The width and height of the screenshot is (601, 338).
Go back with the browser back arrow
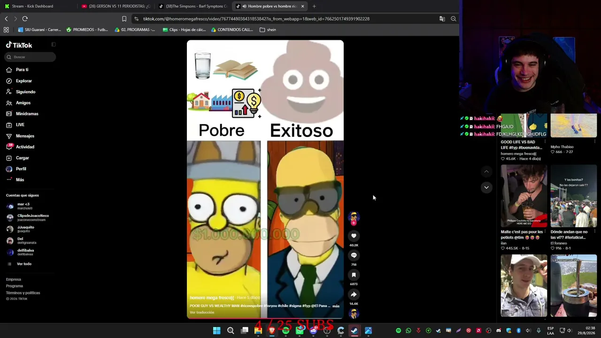coord(6,19)
